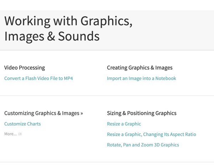Select the Creating Graphics & Images heading
This screenshot has width=214, height=166.
pos(140,68)
